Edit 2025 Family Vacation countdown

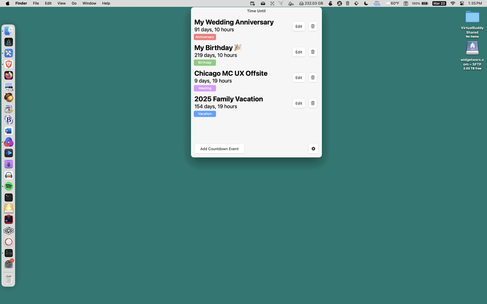tap(299, 103)
